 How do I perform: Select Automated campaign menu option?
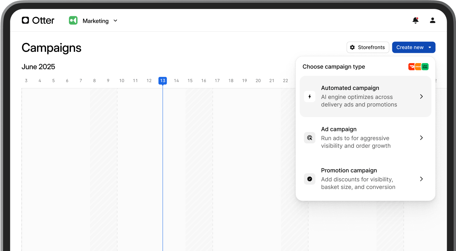(365, 97)
